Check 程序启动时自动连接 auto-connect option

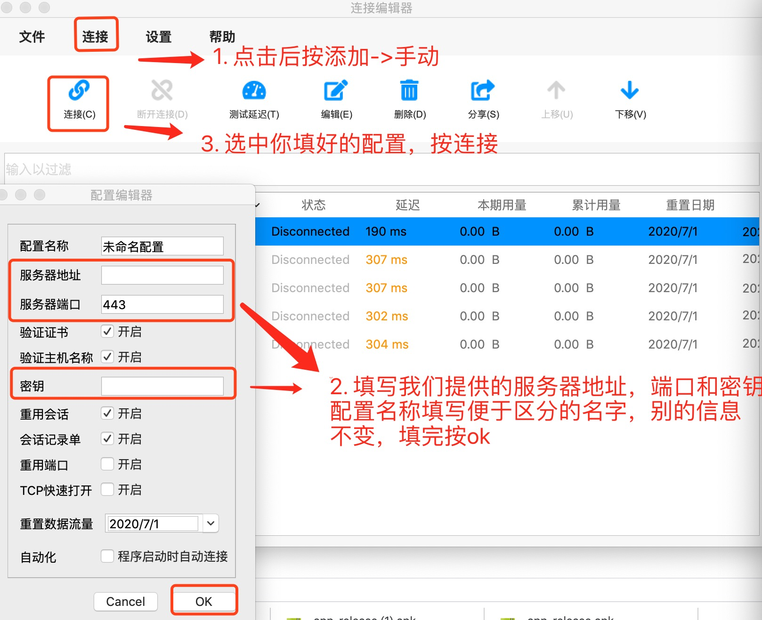pos(107,556)
